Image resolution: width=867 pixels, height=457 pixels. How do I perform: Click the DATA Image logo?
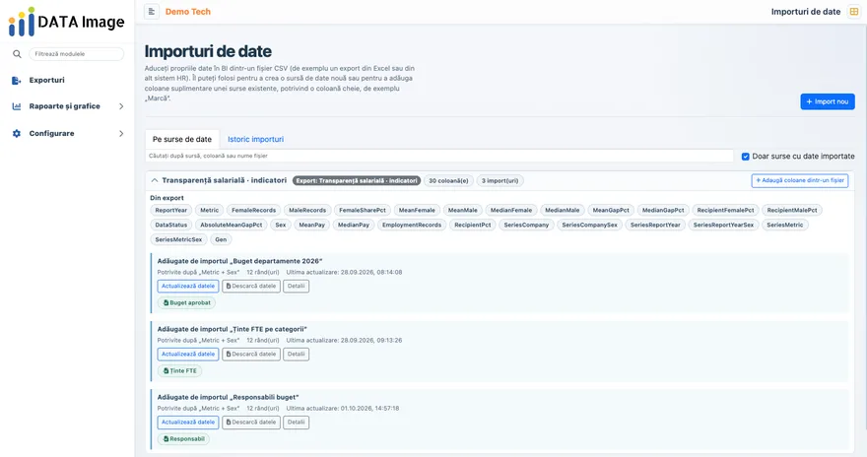66,22
